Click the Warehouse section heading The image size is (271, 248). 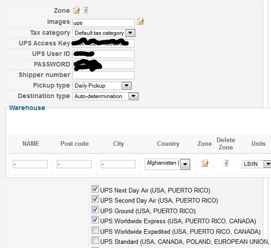pyautogui.click(x=27, y=108)
